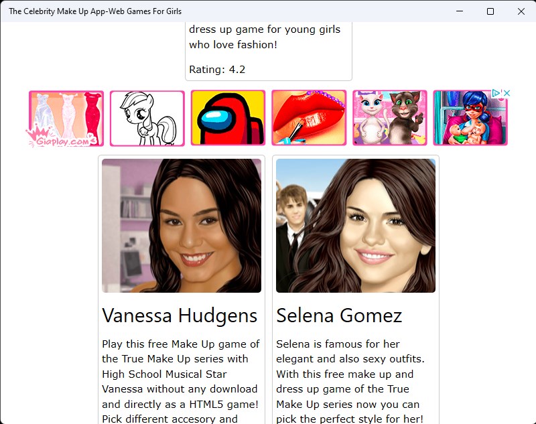
Task: Open the red Among Us crewmate thumbnail
Action: (228, 118)
